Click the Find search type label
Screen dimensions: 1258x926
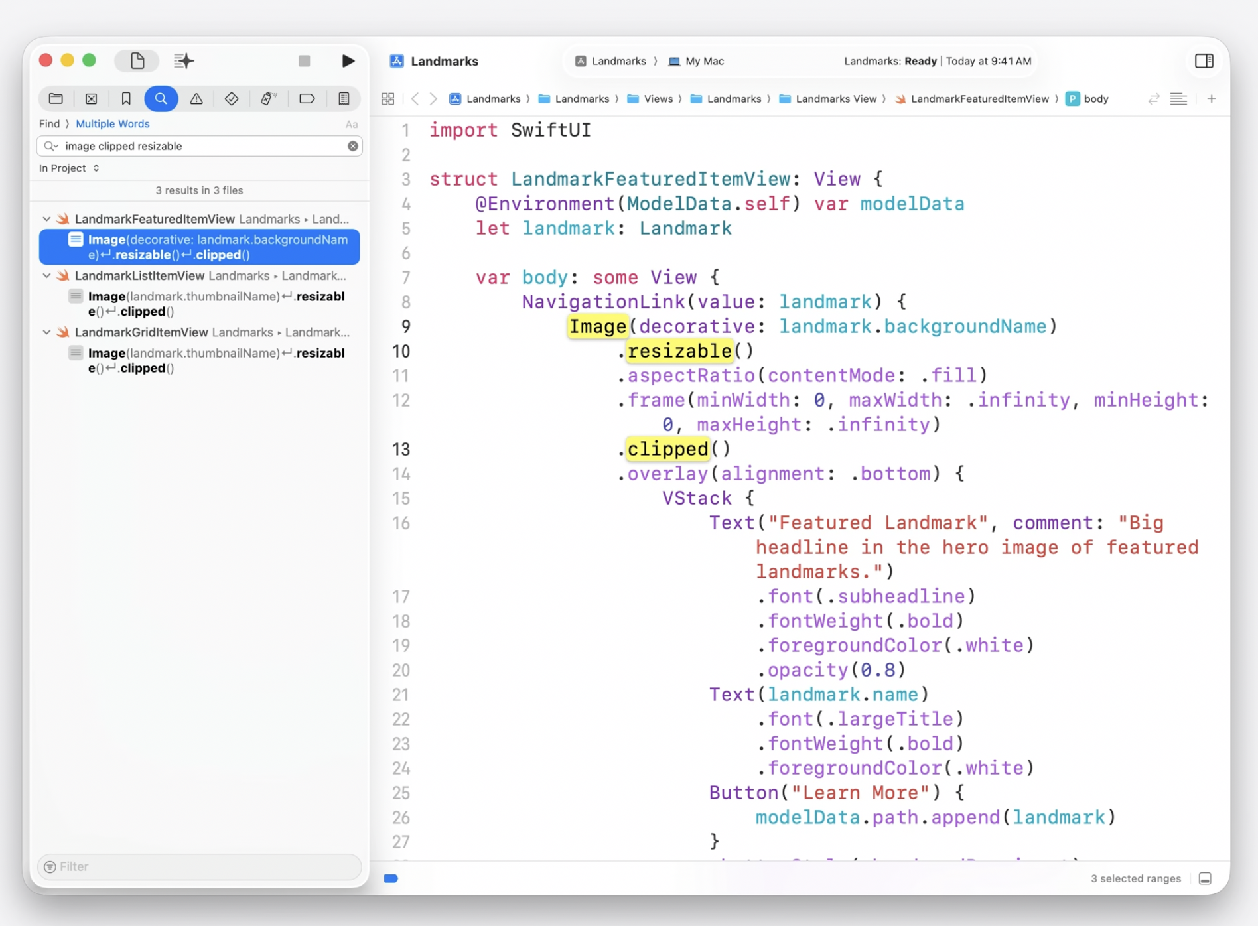click(49, 124)
